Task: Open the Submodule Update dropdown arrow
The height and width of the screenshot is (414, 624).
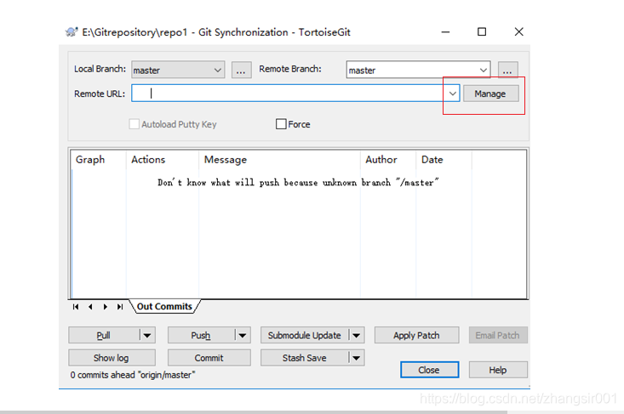Action: [x=356, y=335]
